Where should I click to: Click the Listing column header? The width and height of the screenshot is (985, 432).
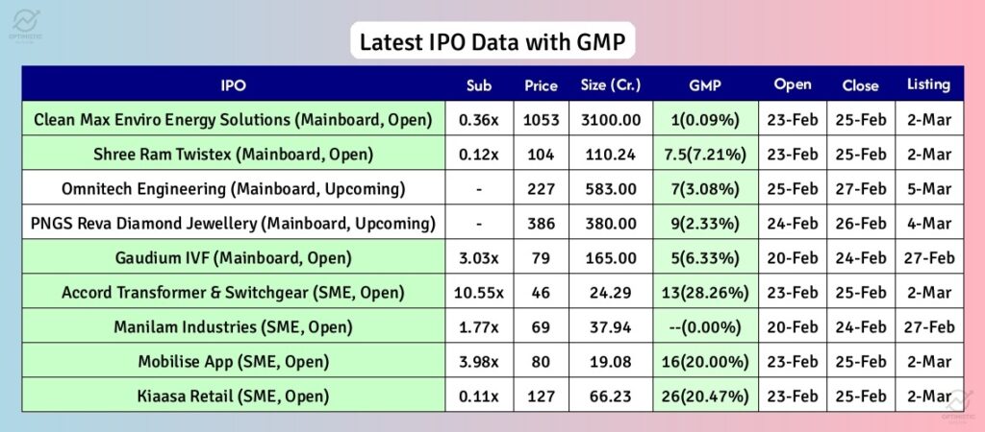928,84
